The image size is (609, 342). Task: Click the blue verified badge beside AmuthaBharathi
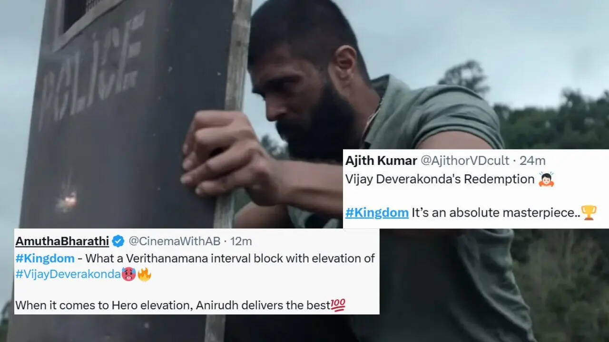[118, 241]
